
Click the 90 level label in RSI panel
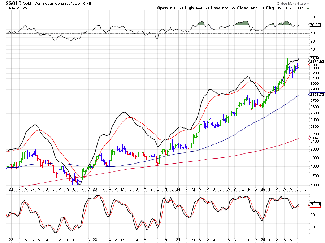pos(312,17)
